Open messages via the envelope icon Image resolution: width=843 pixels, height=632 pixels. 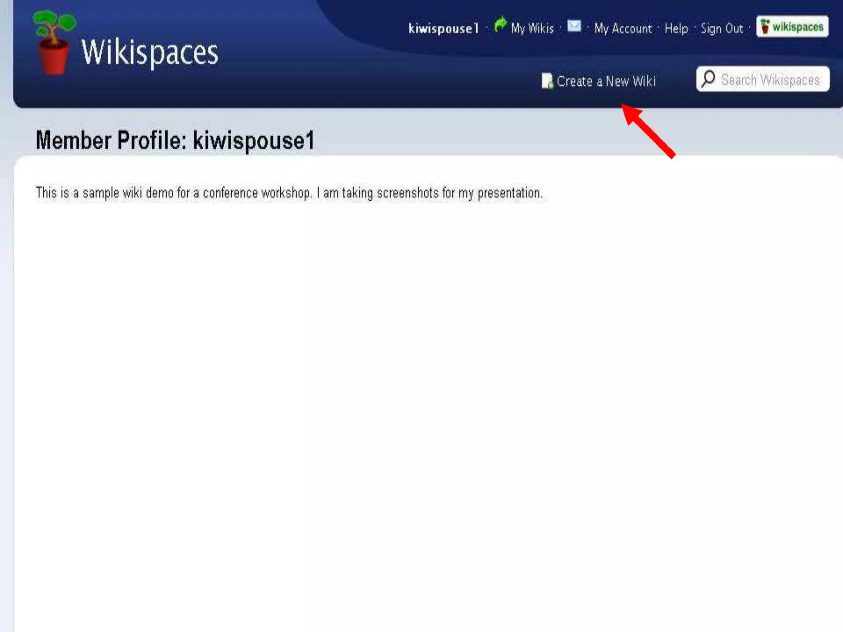574,26
